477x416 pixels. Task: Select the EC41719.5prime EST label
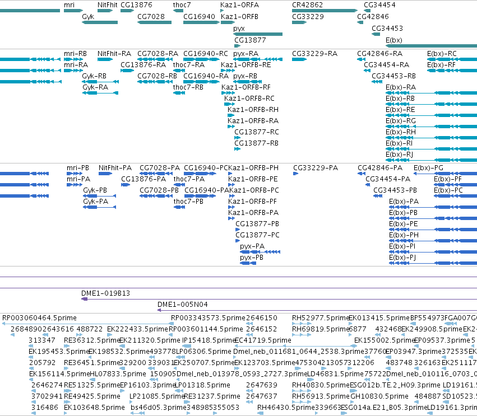pos(263,340)
